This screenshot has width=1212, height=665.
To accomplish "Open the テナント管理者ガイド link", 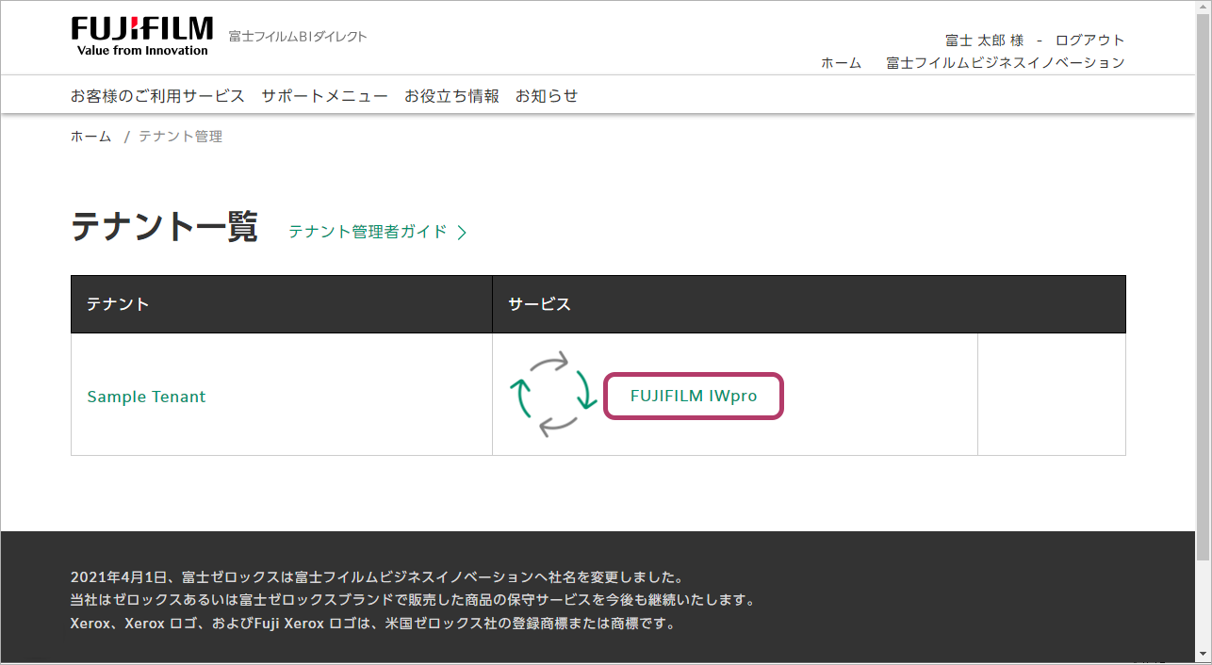I will click(368, 232).
